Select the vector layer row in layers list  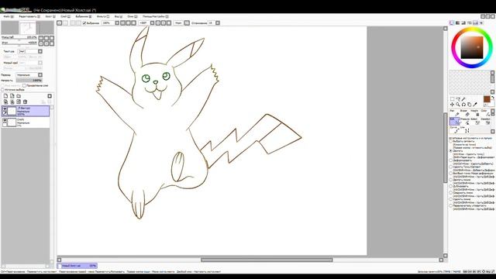pos(26,111)
